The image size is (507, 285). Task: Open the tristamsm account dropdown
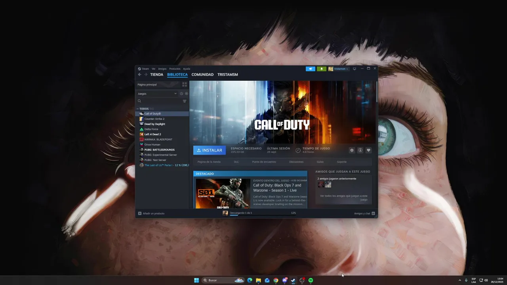click(338, 69)
